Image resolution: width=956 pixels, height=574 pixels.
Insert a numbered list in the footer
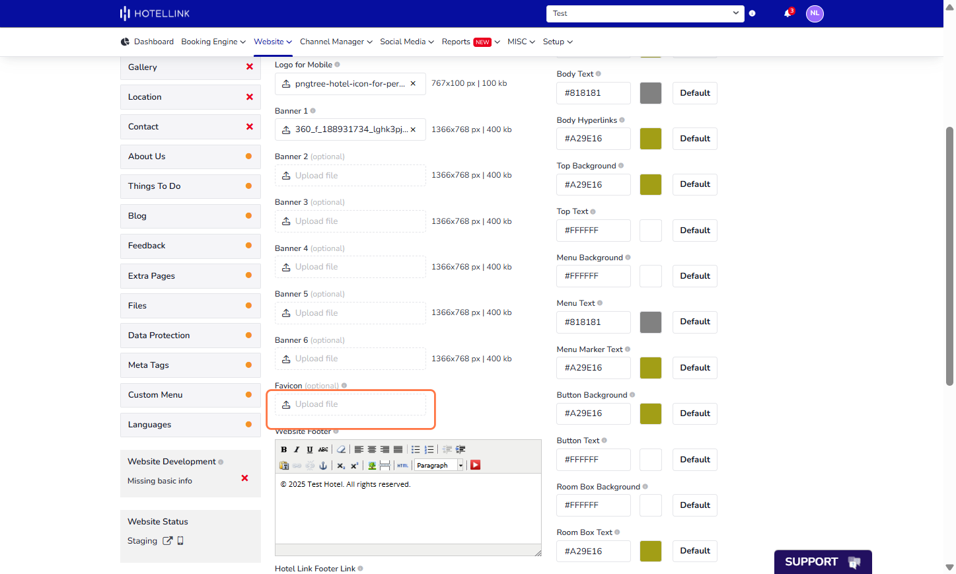coord(429,449)
